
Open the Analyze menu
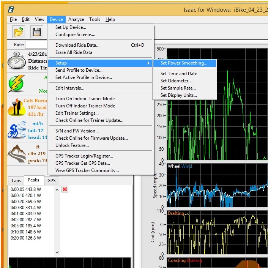coord(76,19)
